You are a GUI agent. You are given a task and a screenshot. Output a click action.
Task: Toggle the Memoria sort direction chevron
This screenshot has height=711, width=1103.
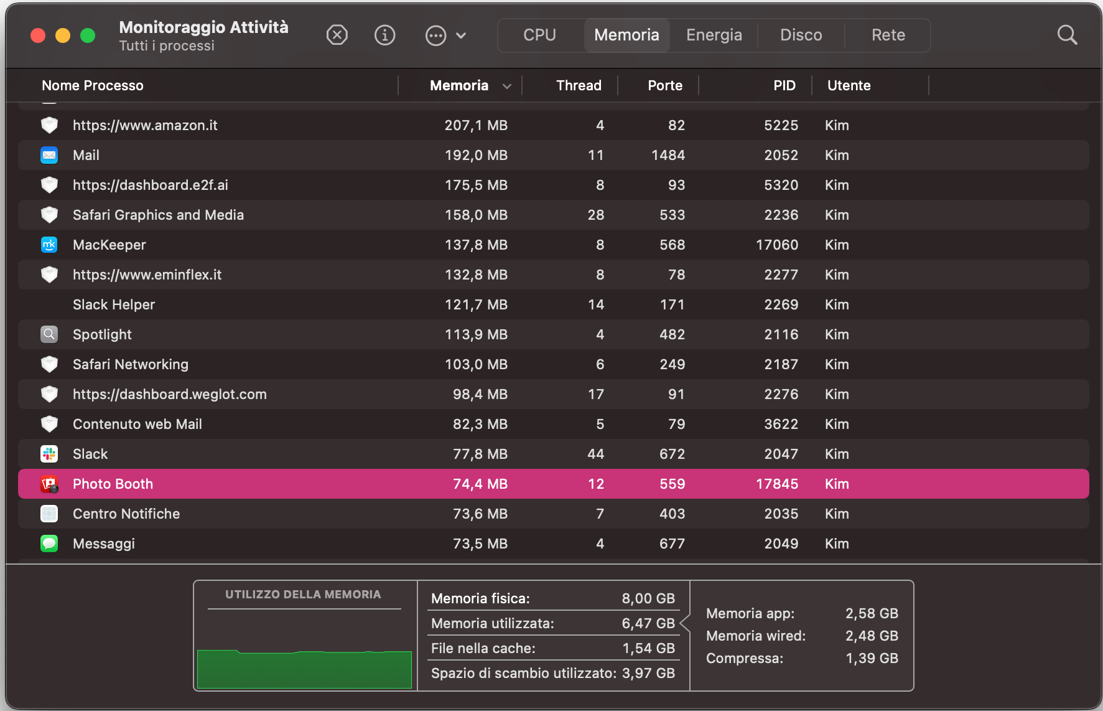click(507, 86)
